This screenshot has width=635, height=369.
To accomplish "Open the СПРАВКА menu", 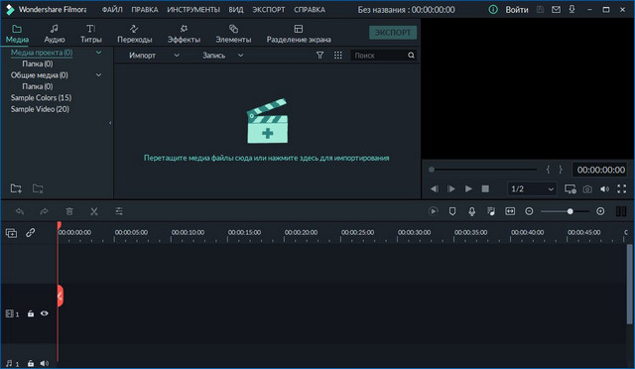I will click(310, 9).
